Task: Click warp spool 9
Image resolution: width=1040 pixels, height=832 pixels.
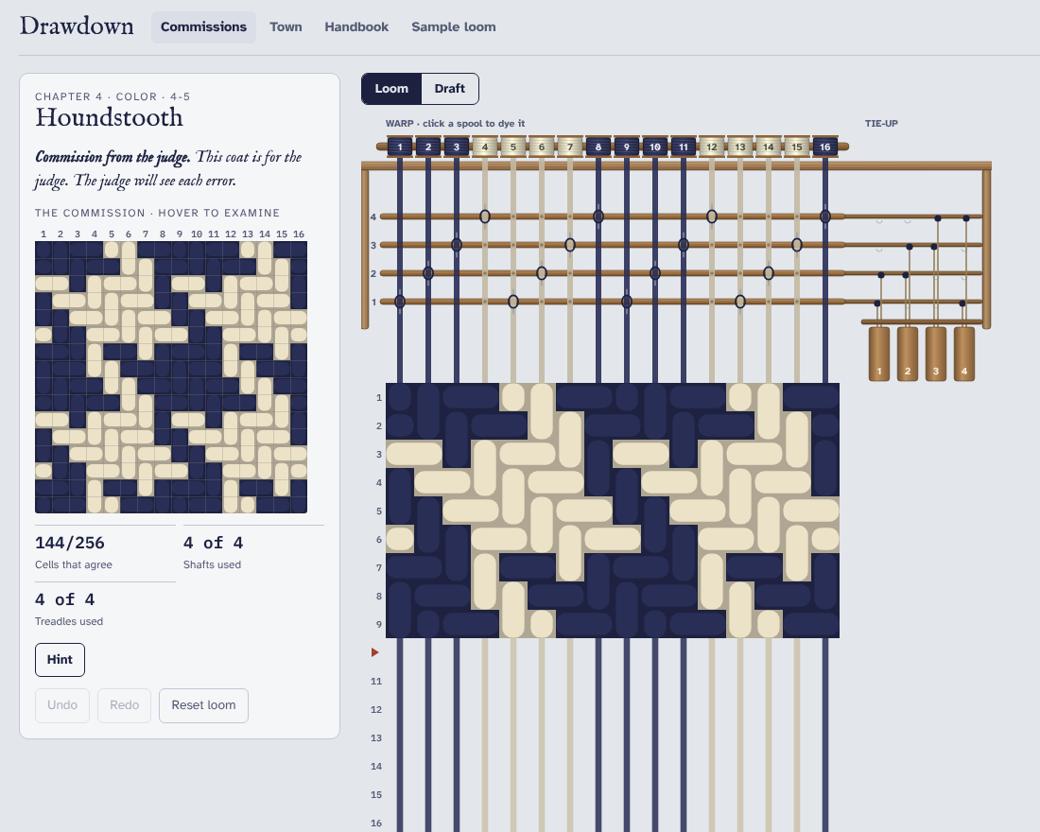Action: pos(627,147)
